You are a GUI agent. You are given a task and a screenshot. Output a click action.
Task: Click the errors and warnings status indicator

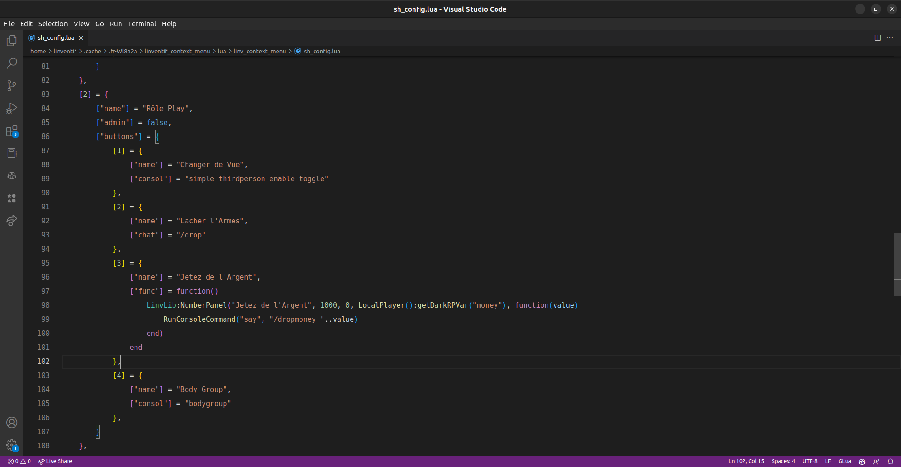point(19,461)
